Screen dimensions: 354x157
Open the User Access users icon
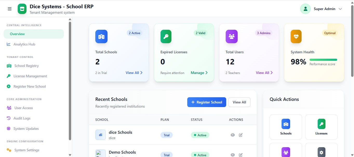coord(9,108)
